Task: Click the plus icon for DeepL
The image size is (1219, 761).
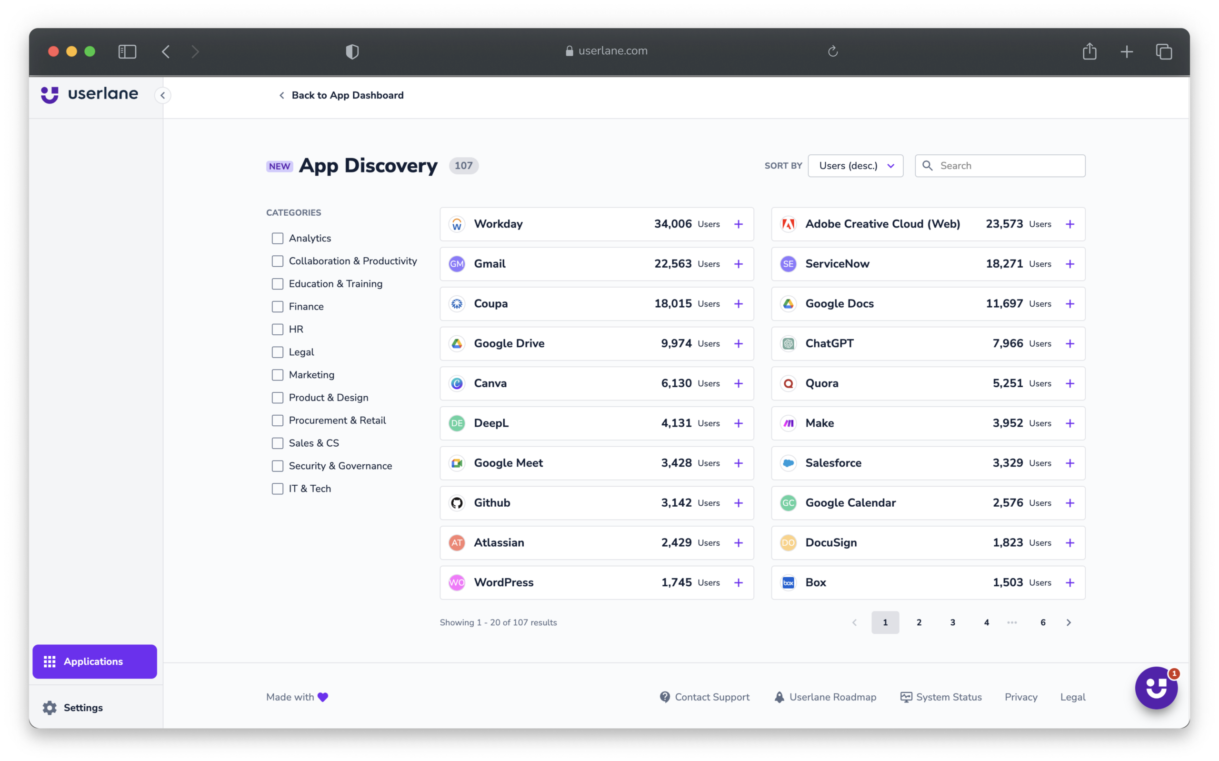Action: (738, 423)
